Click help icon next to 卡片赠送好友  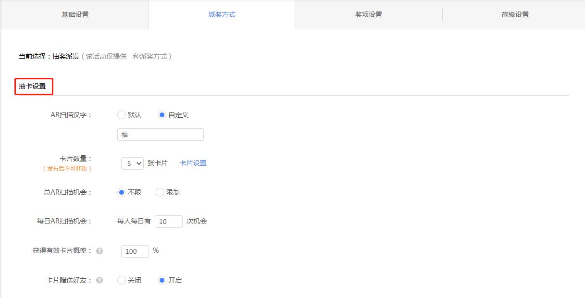tap(100, 280)
